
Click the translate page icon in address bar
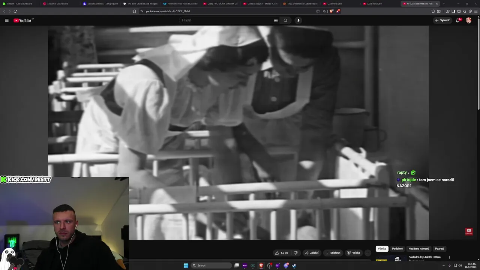click(324, 11)
